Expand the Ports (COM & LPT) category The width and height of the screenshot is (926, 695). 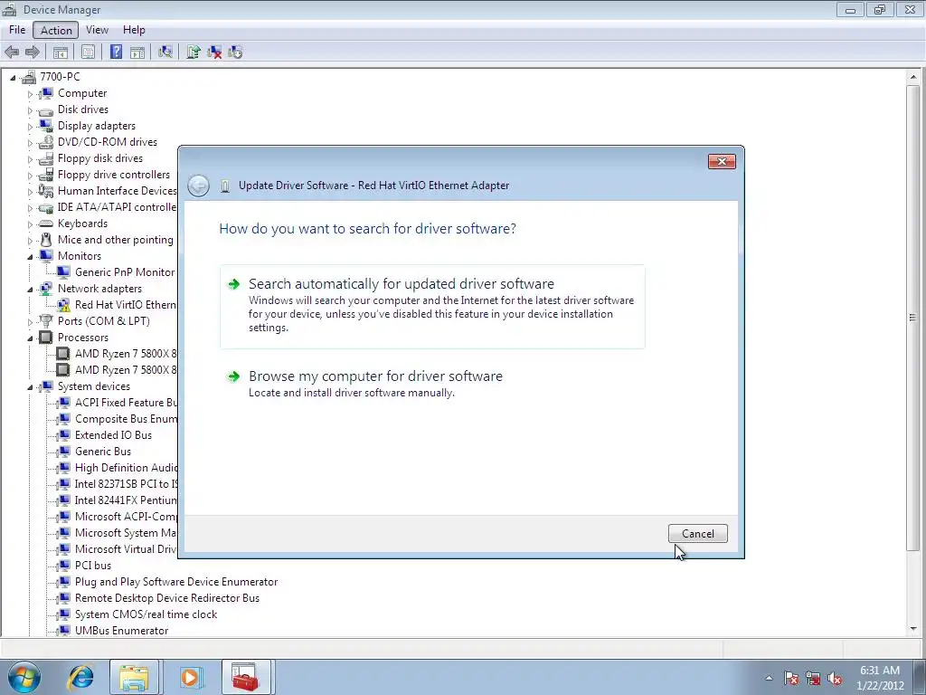tap(30, 322)
